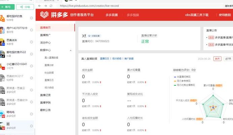Toggle the 同行参考表现 orange legend entry
The width and height of the screenshot is (233, 135).
coord(182,81)
